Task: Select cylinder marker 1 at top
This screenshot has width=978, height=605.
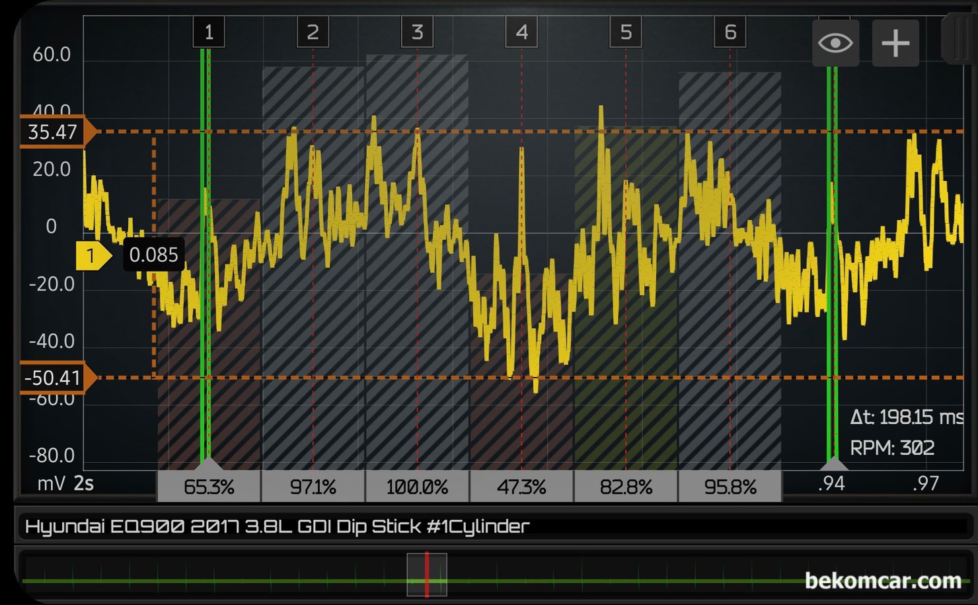Action: click(x=209, y=32)
